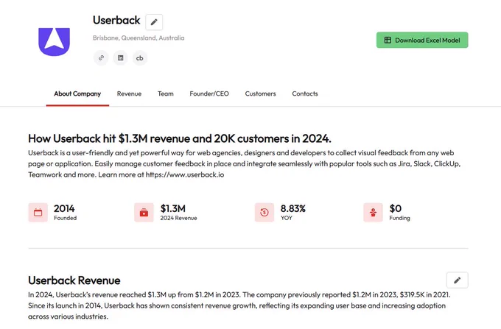Select the About Company tab
501x329 pixels.
tap(77, 93)
